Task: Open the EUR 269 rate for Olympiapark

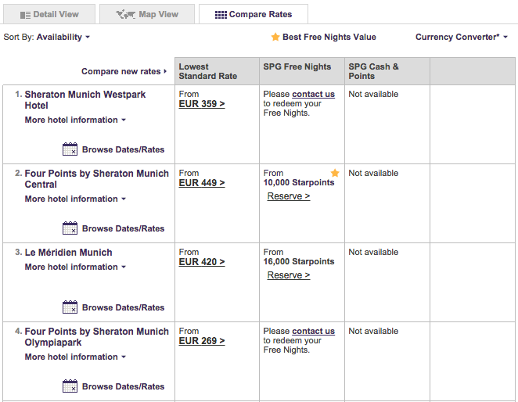Action: pos(202,340)
